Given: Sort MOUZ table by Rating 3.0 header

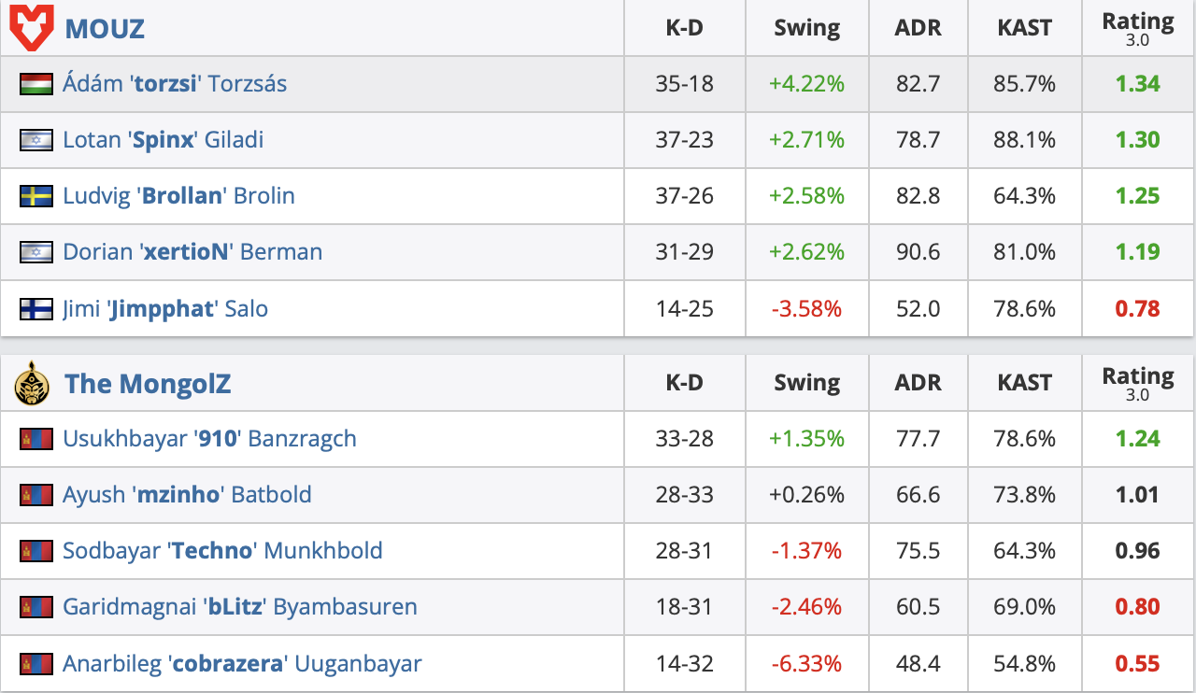Looking at the screenshot, I should click(1137, 28).
